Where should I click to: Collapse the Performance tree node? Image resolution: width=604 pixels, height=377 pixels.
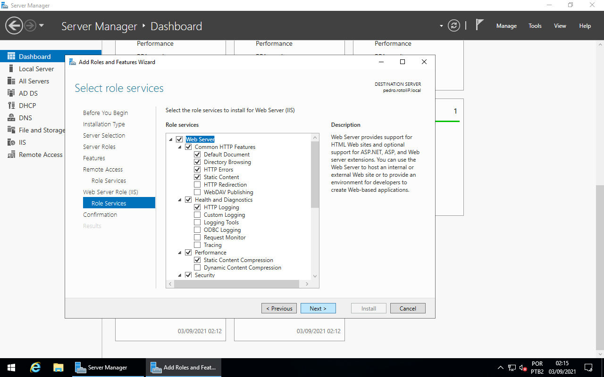point(180,253)
